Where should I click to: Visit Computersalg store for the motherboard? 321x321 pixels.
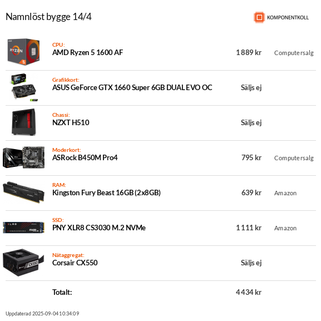click(294, 158)
